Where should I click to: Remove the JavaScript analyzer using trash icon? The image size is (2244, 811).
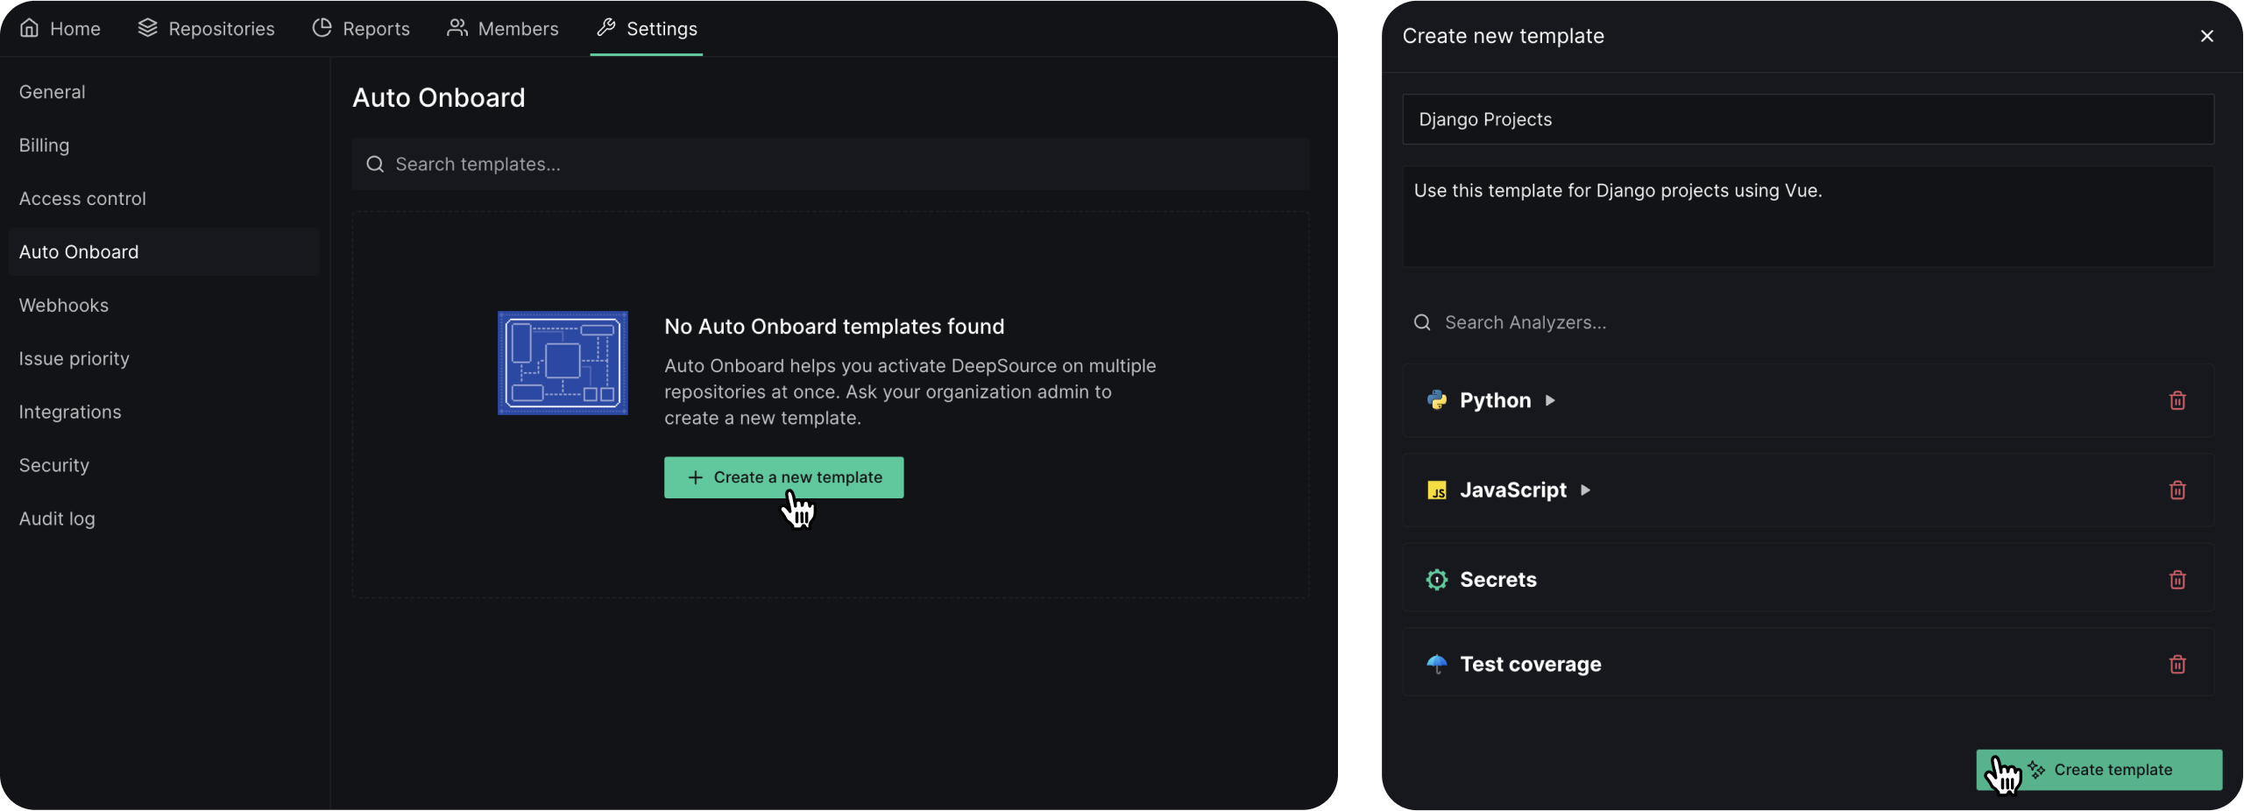[x=2177, y=490]
